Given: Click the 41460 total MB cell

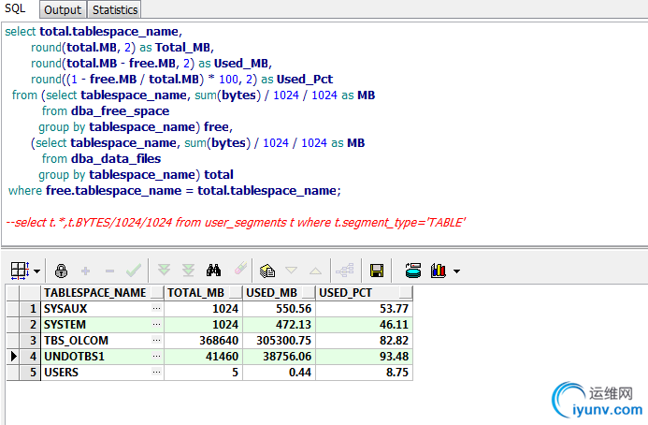Looking at the screenshot, I should pos(203,357).
